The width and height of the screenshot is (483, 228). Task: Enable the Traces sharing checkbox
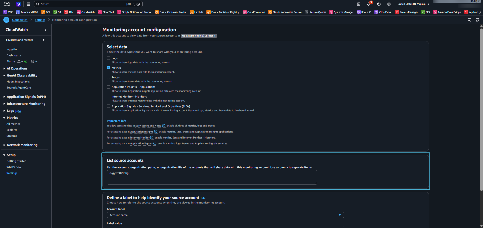[x=108, y=77]
